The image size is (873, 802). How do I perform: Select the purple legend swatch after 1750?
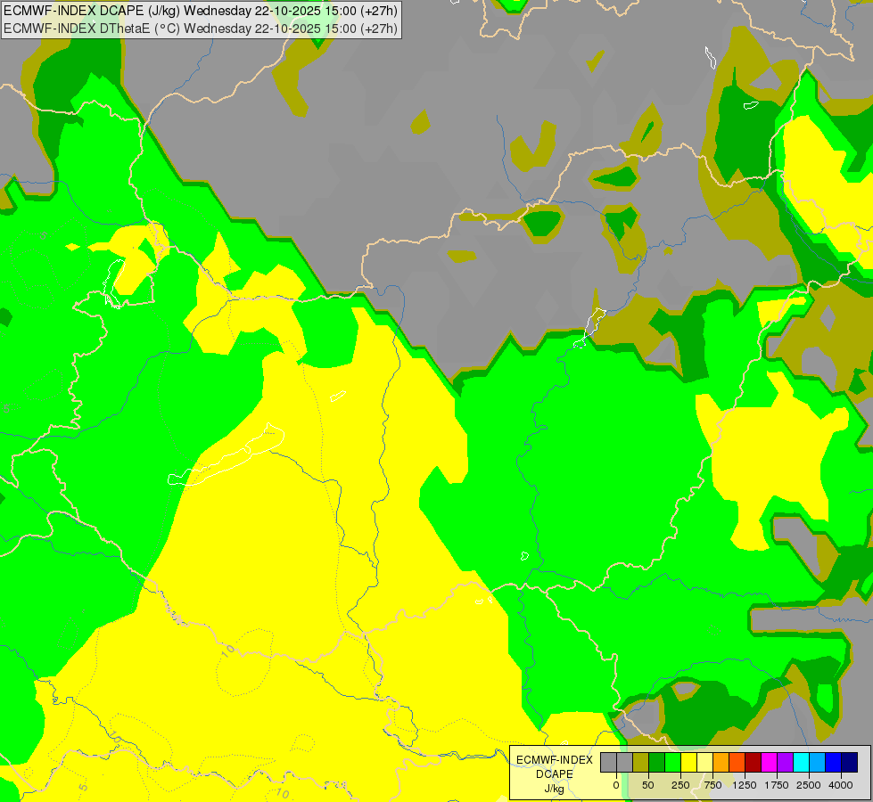pyautogui.click(x=786, y=762)
